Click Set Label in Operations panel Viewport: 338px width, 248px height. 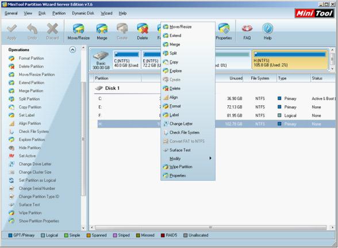coord(26,115)
